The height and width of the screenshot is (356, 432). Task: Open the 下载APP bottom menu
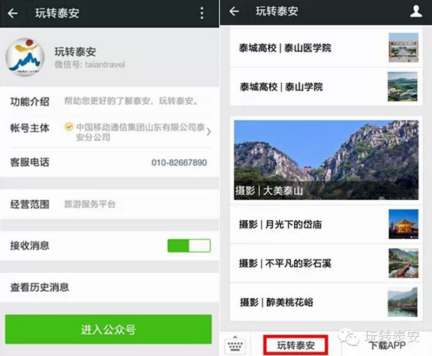point(388,345)
